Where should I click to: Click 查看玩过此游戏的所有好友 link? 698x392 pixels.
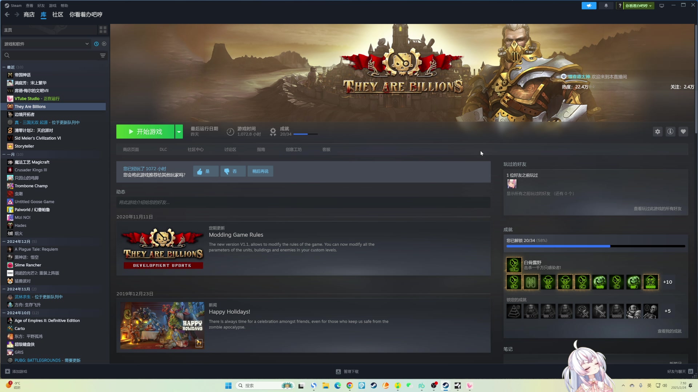[x=658, y=209]
